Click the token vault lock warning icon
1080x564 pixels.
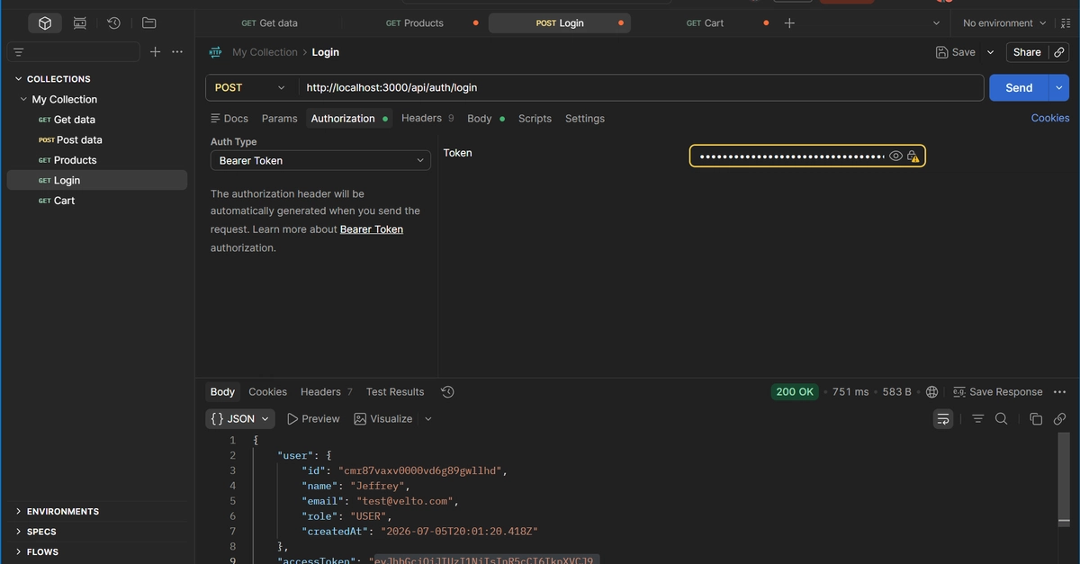coord(913,157)
